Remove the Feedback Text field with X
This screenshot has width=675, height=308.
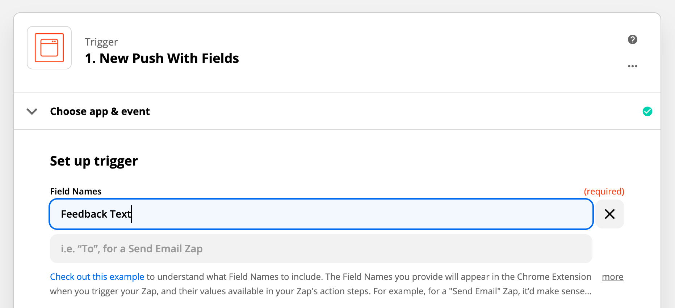tap(610, 214)
